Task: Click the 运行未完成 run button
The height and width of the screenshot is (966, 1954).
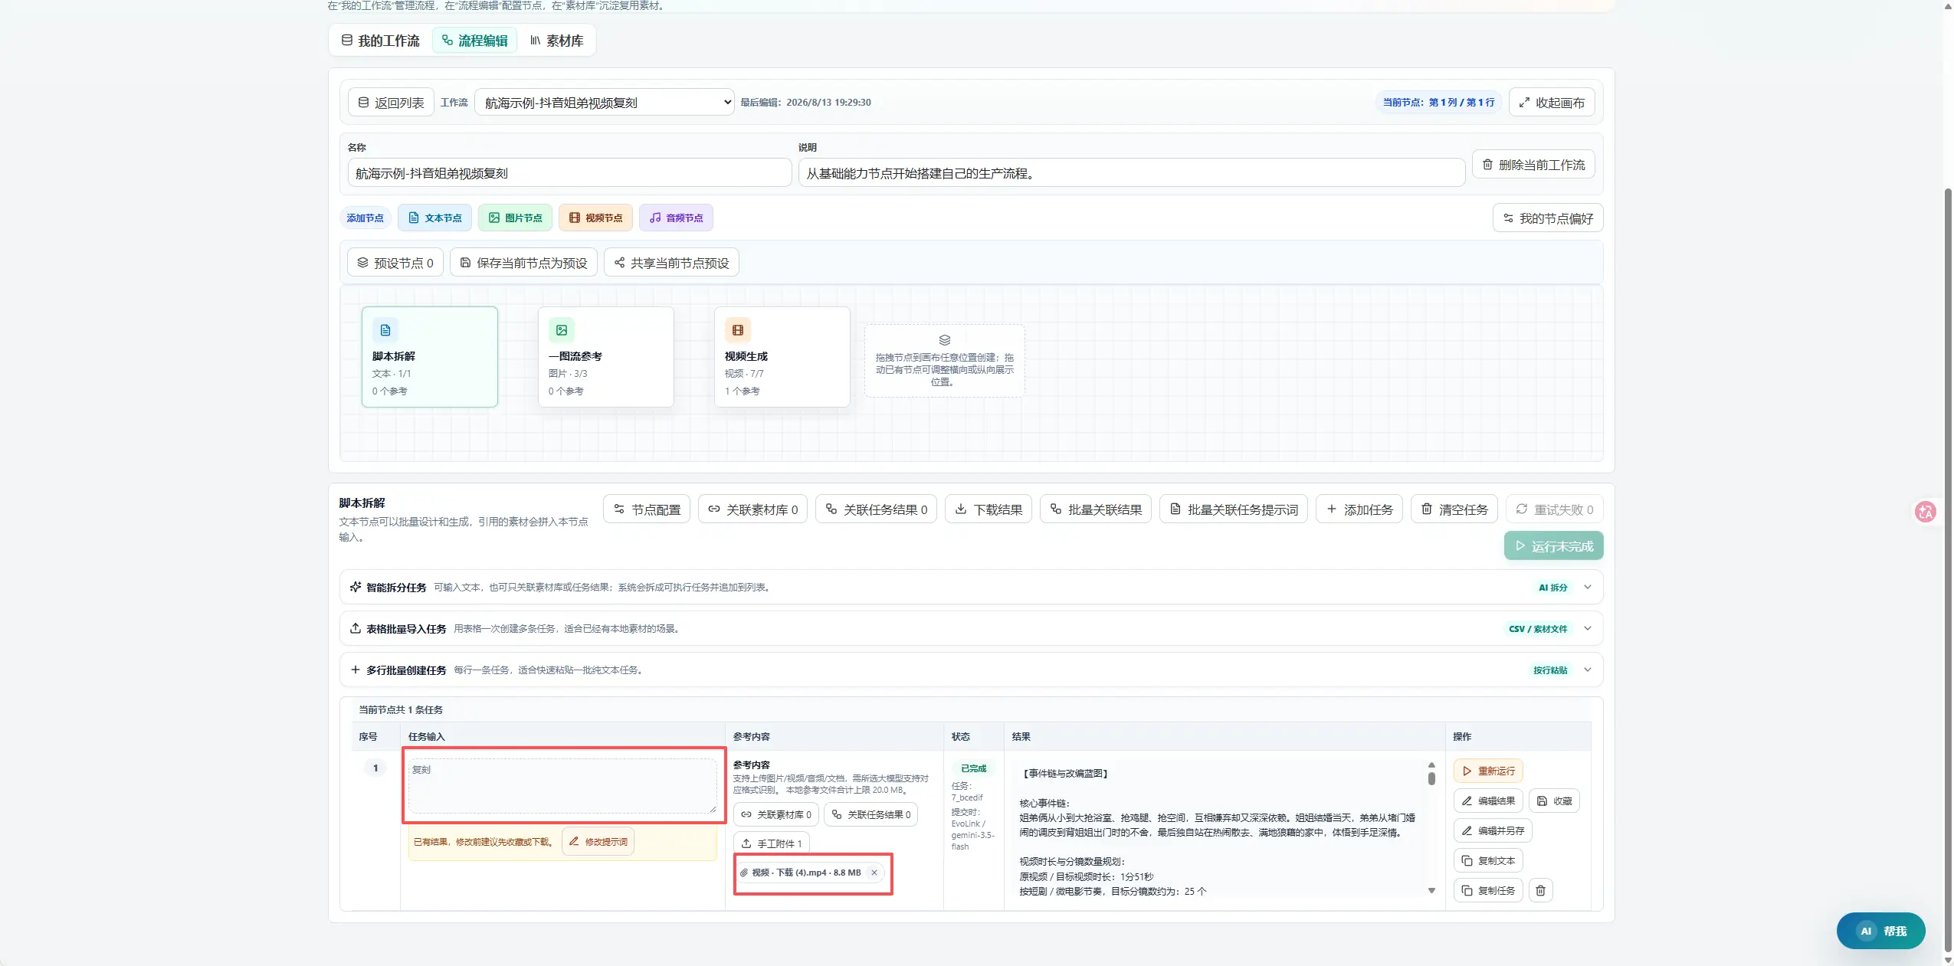Action: coord(1554,546)
